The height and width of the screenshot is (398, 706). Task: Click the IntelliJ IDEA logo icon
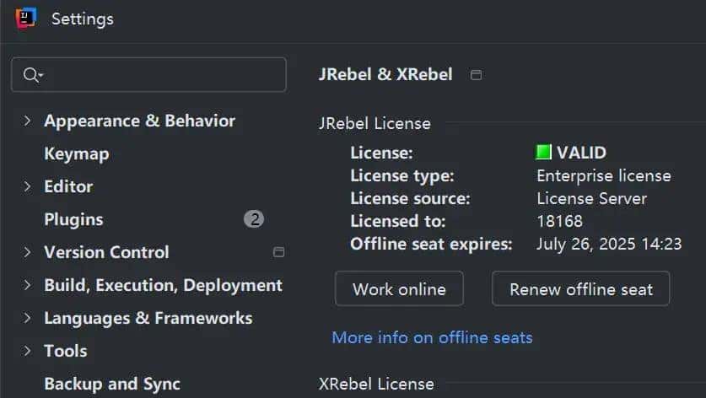tap(25, 19)
